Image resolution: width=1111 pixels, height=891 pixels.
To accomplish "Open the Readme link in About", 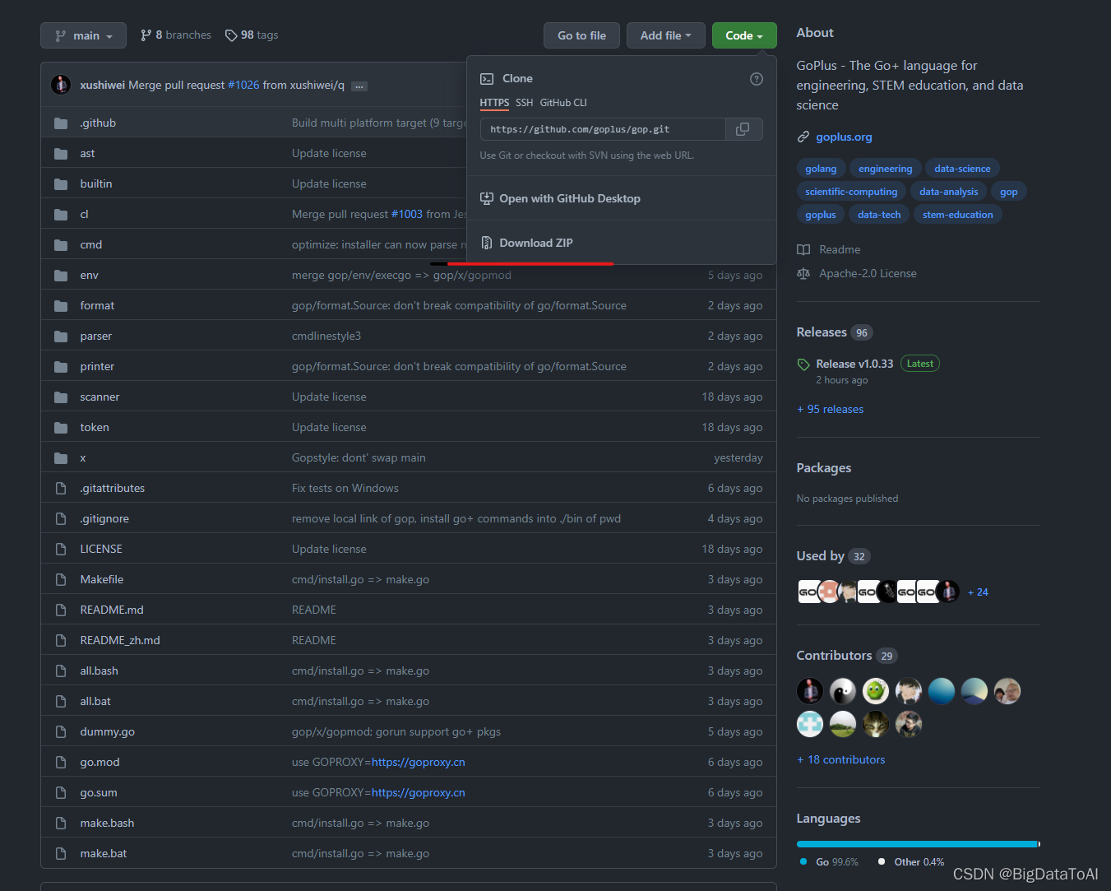I will [840, 249].
